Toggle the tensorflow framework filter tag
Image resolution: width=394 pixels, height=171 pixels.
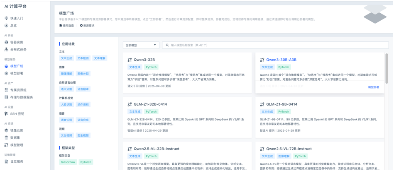(x=68, y=162)
